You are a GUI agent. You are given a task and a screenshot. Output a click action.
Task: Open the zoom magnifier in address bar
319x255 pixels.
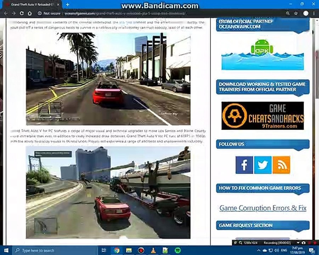tap(288, 13)
